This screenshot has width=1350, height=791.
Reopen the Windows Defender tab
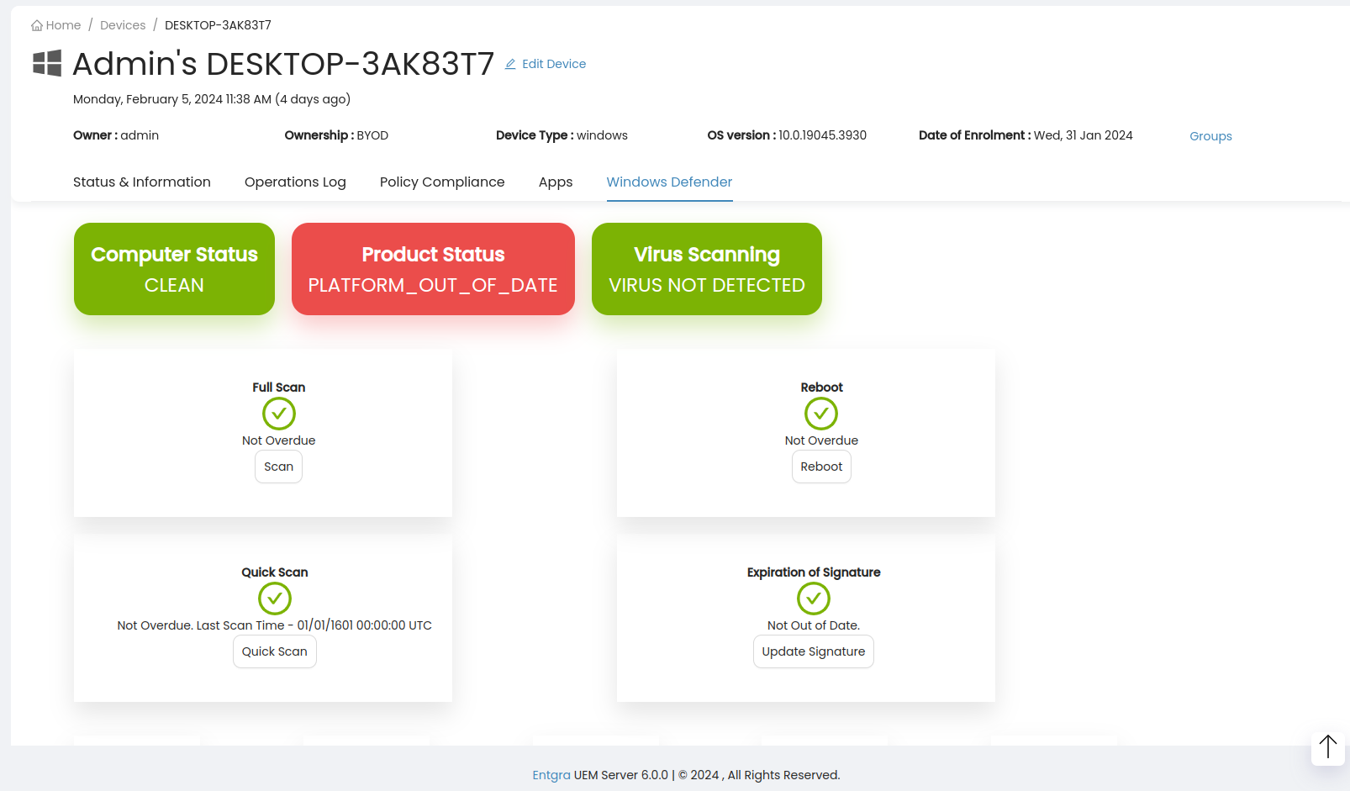click(x=669, y=182)
